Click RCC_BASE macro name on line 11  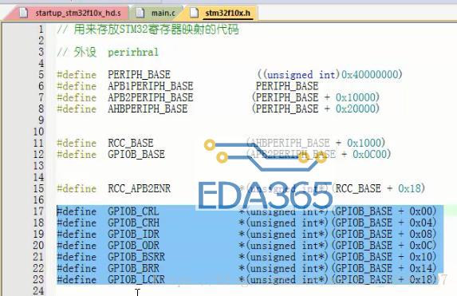(x=131, y=143)
